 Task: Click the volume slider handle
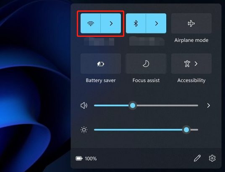coord(133,105)
